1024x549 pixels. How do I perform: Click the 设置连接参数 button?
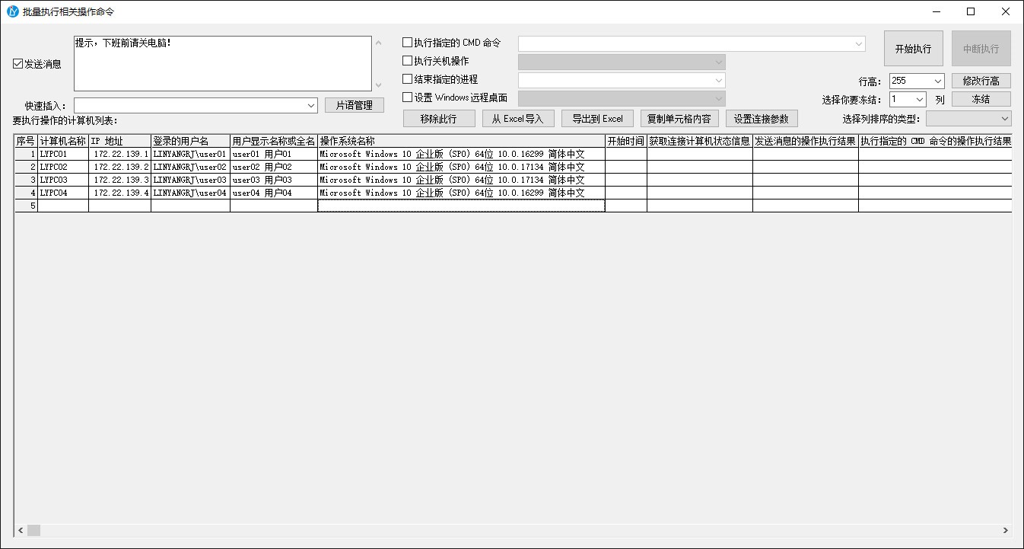(761, 119)
